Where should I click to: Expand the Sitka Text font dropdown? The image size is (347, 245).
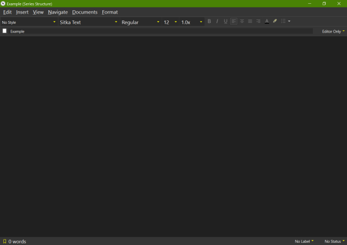88,22
